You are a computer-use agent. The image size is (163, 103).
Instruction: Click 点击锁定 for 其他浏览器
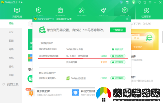pyautogui.click(x=118, y=62)
